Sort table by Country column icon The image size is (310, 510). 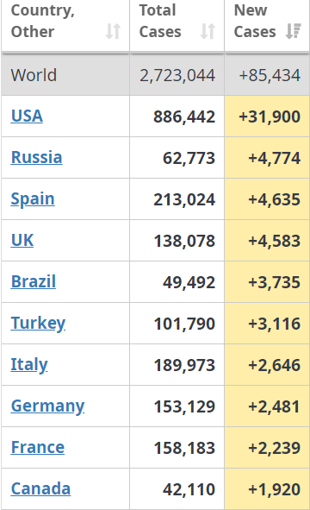[113, 32]
